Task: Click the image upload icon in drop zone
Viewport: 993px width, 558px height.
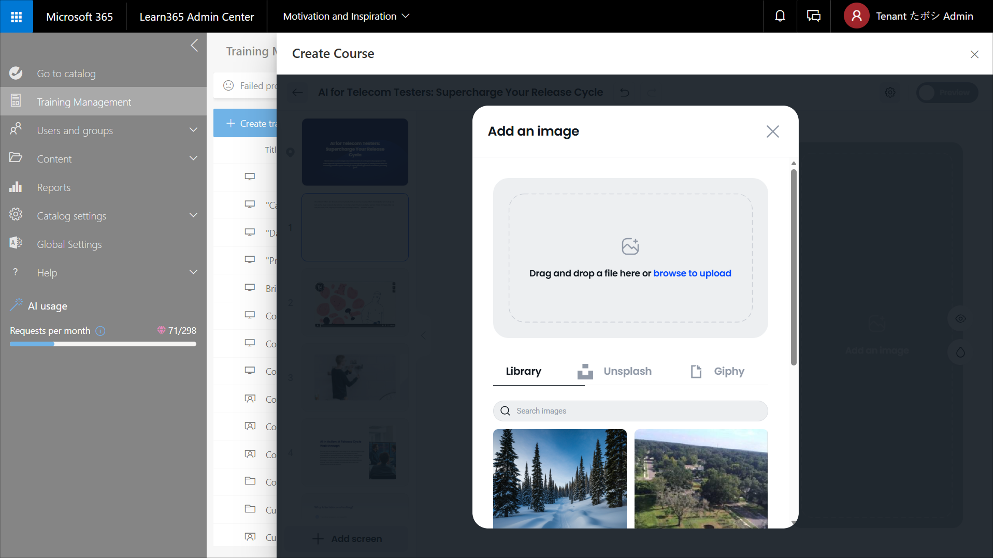Action: 630,246
